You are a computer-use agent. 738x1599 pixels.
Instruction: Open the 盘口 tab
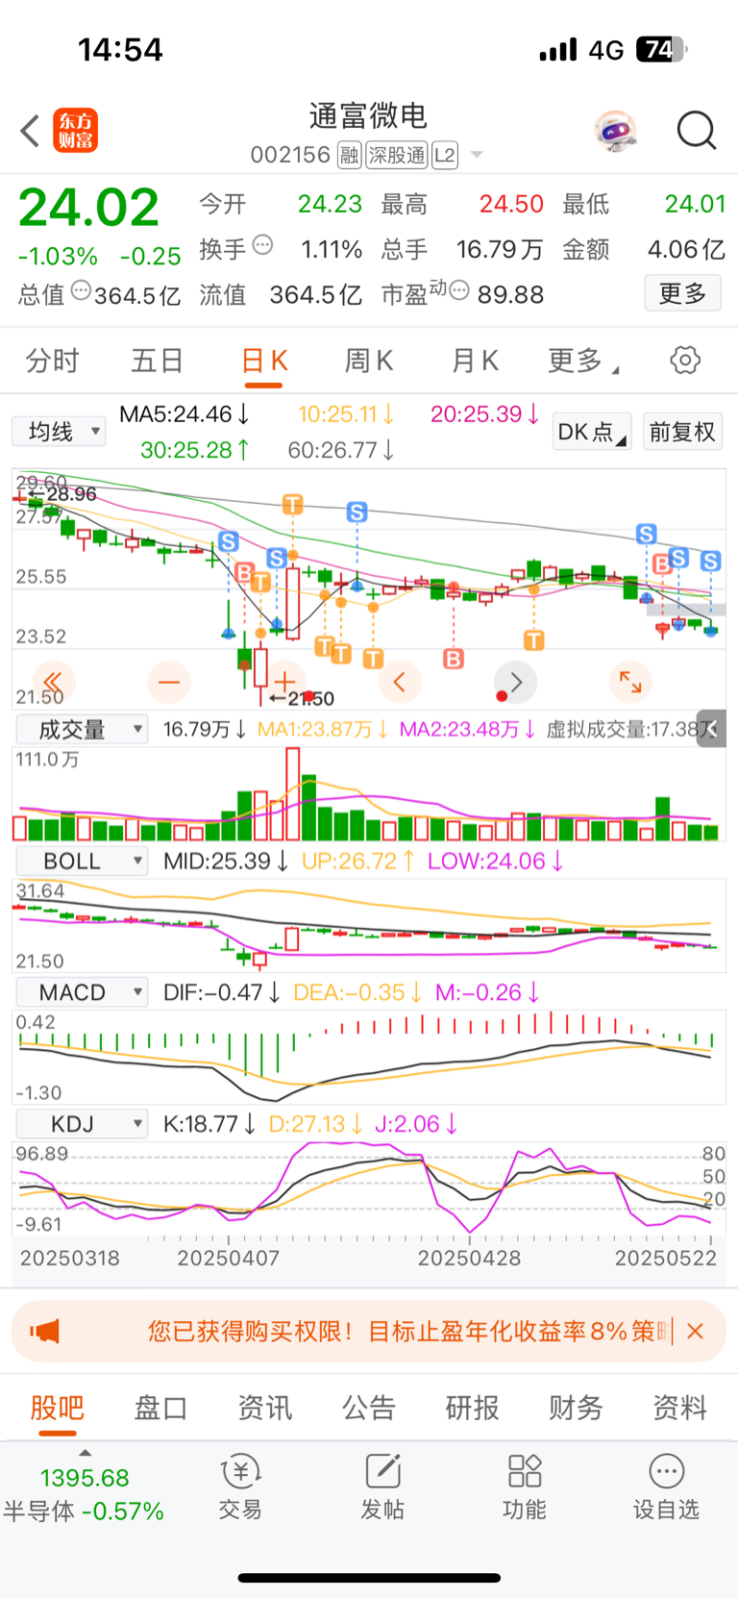point(161,1408)
